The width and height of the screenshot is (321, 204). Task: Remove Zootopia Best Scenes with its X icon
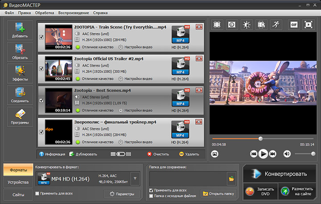pos(199,90)
